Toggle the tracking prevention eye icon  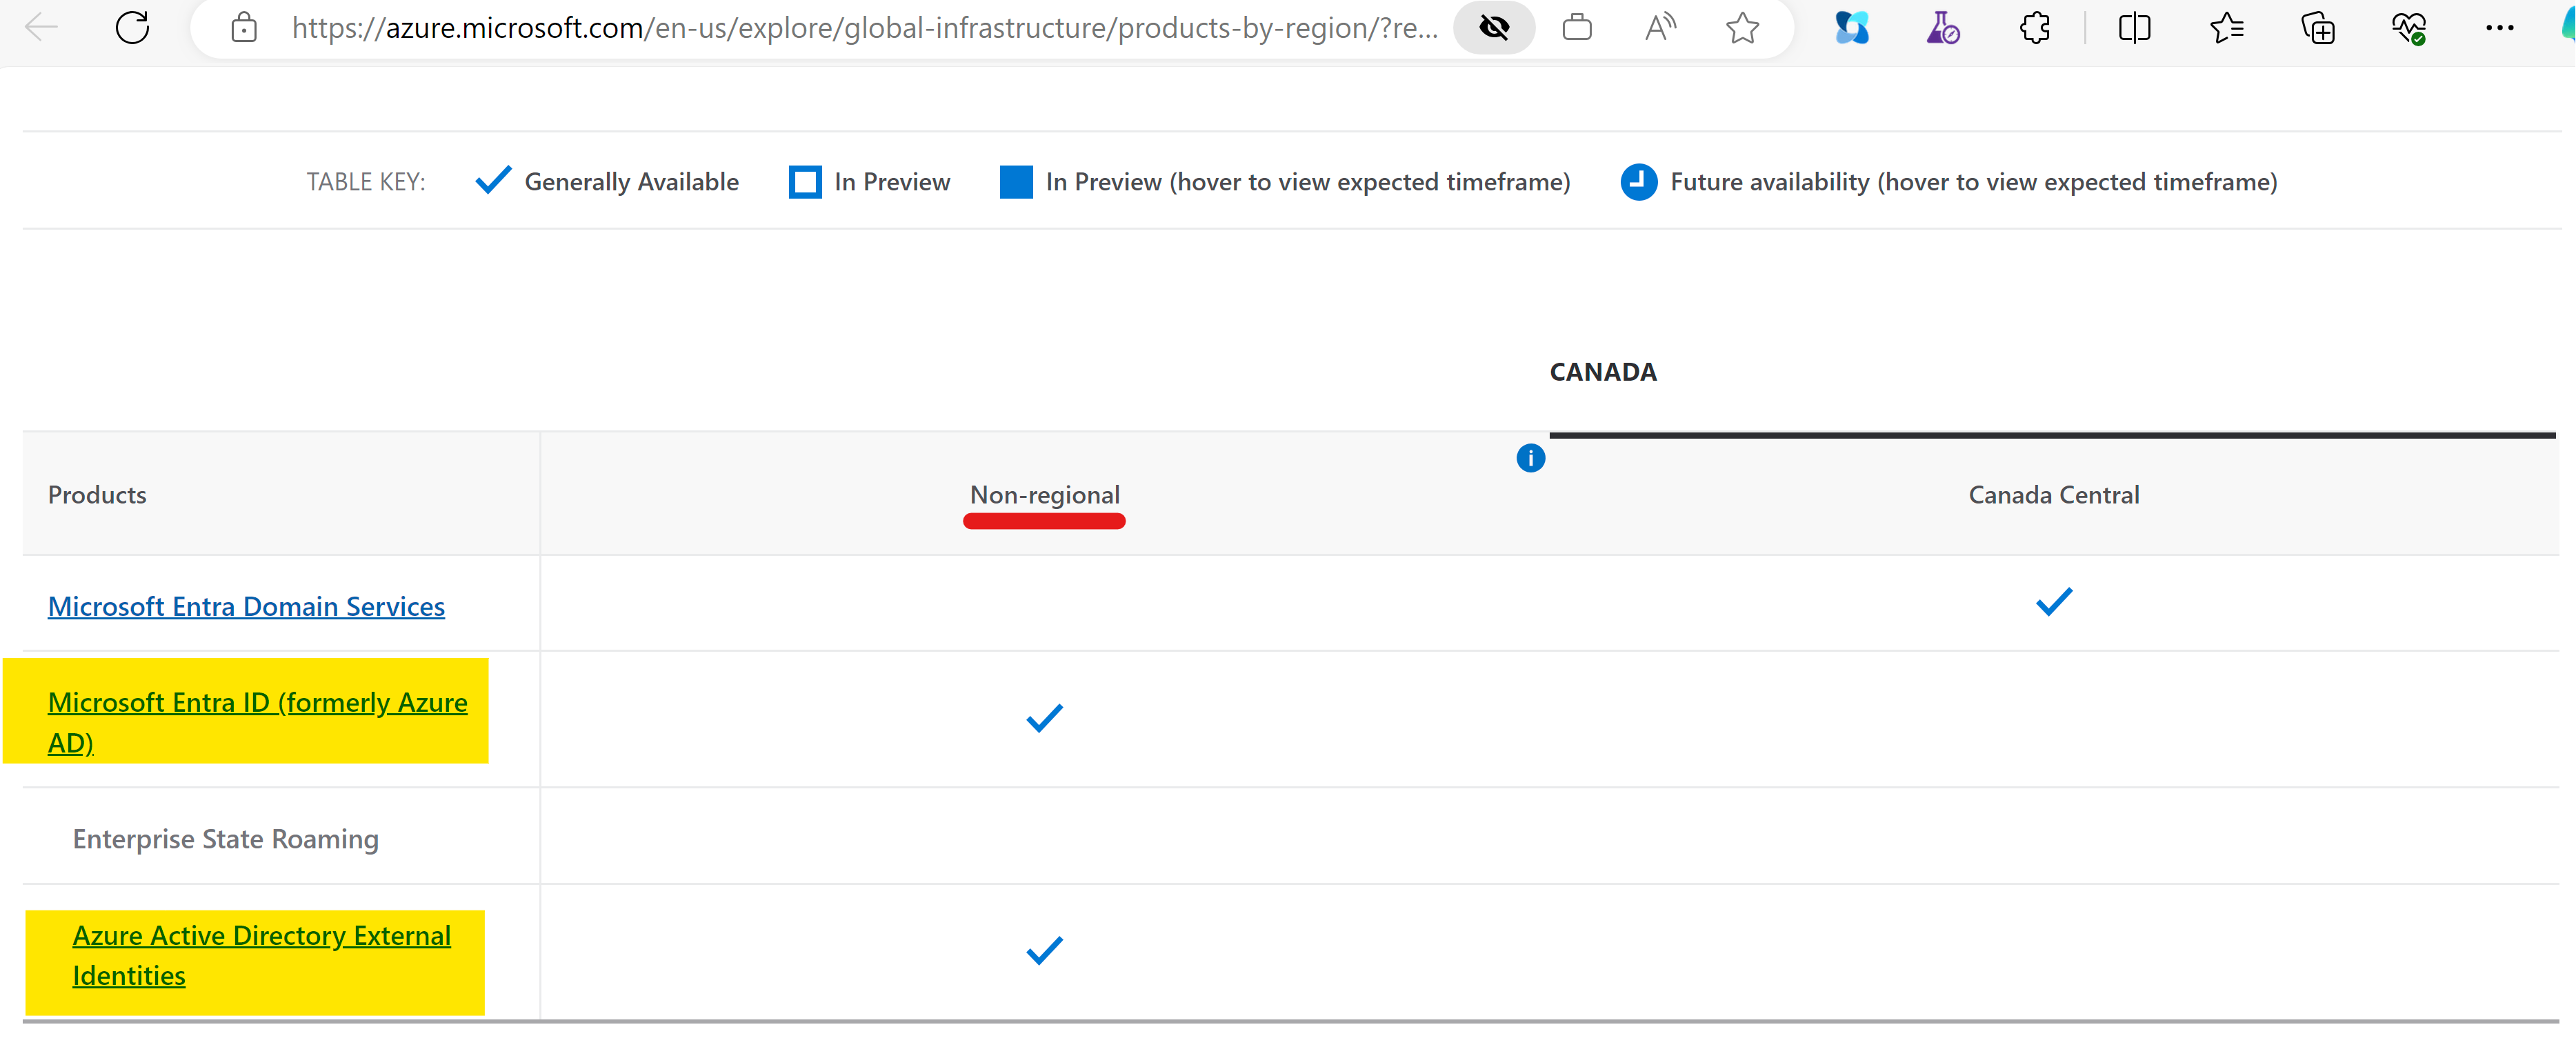1494,28
